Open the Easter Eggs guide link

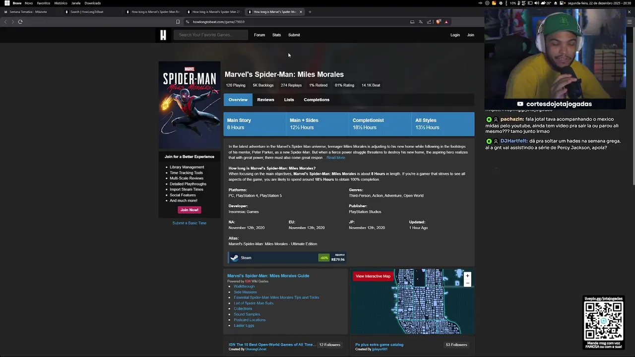(244, 325)
